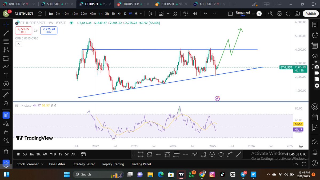Open the alerts panel clock in right sidebar
The image size is (320, 180).
(x=315, y=35)
